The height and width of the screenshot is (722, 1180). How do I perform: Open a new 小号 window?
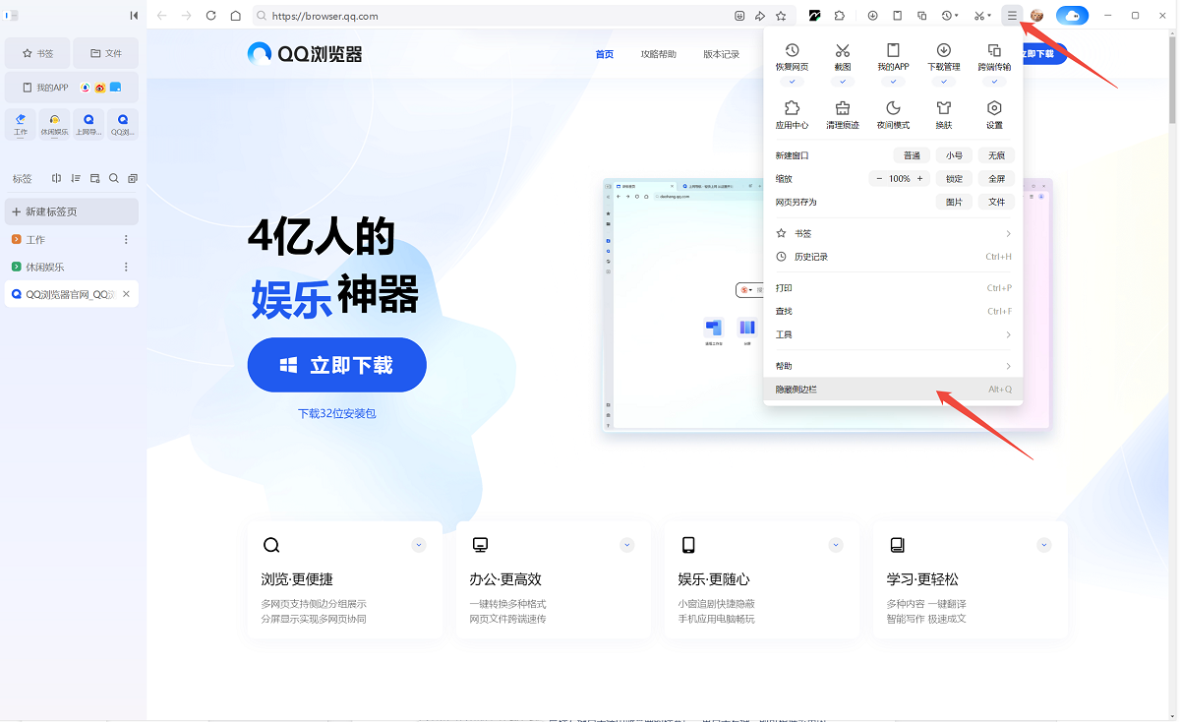point(954,155)
